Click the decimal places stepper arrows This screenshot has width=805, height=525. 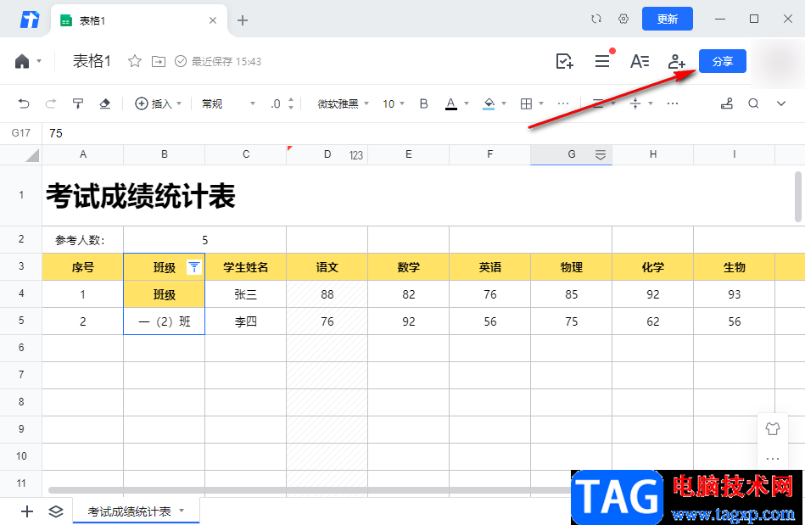coord(291,103)
